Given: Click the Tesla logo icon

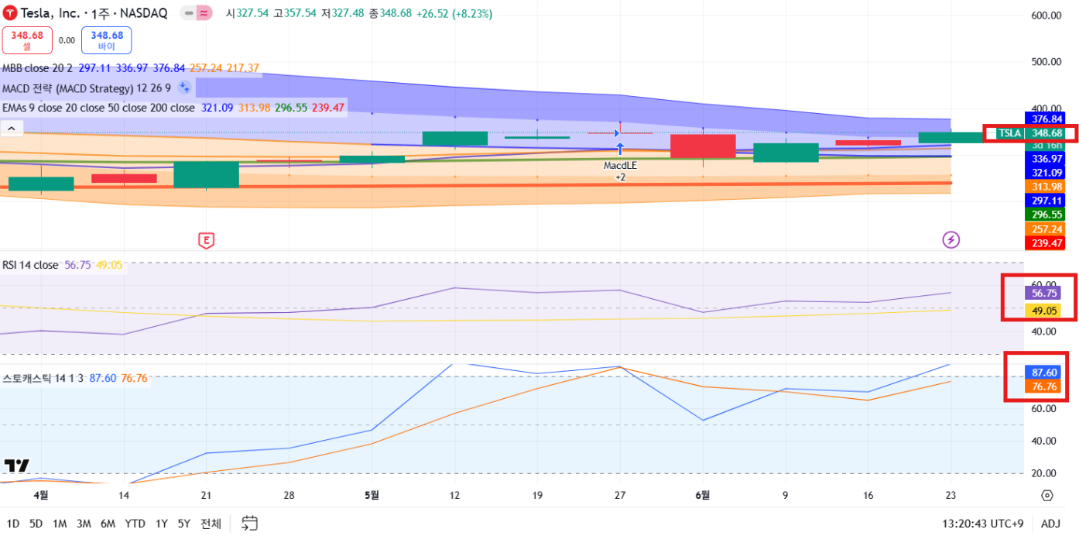Looking at the screenshot, I should [10, 14].
